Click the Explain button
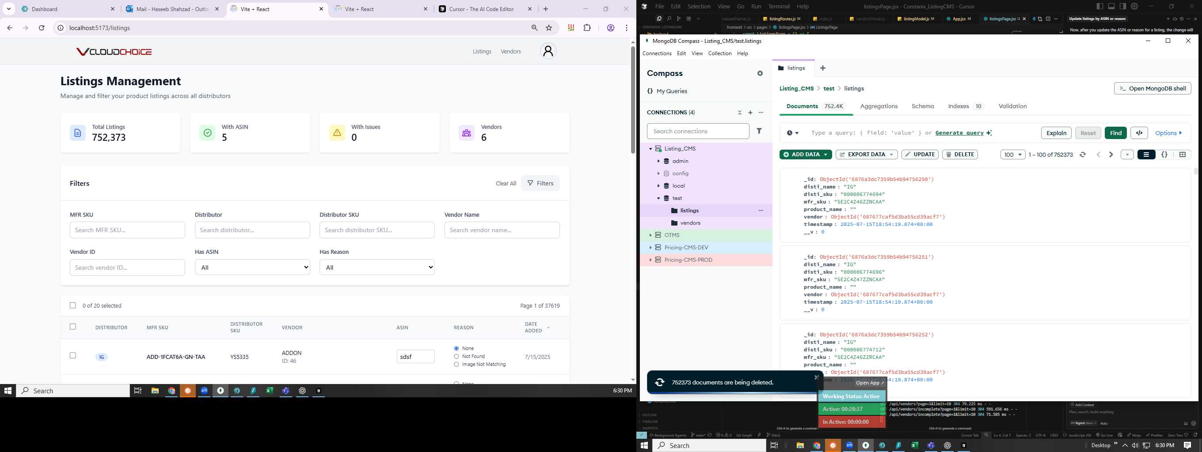 (1056, 133)
